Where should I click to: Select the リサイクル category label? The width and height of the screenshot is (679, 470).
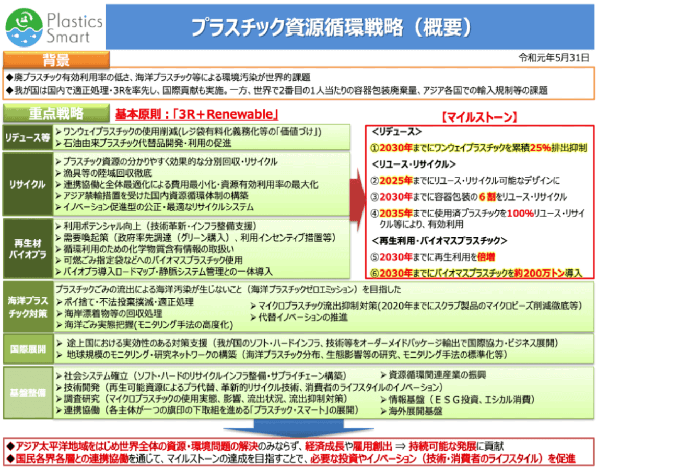point(27,184)
